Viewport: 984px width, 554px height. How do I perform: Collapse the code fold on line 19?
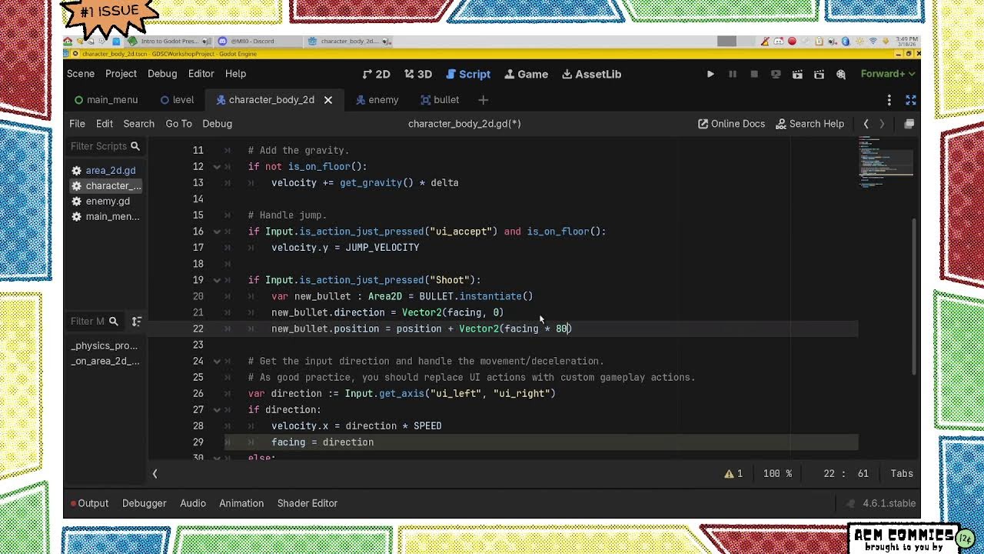click(217, 280)
